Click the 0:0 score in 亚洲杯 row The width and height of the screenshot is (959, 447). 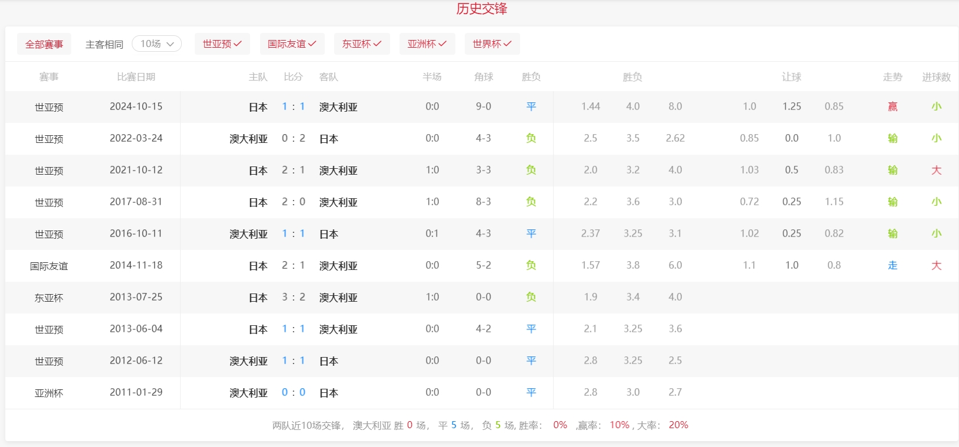pos(293,392)
